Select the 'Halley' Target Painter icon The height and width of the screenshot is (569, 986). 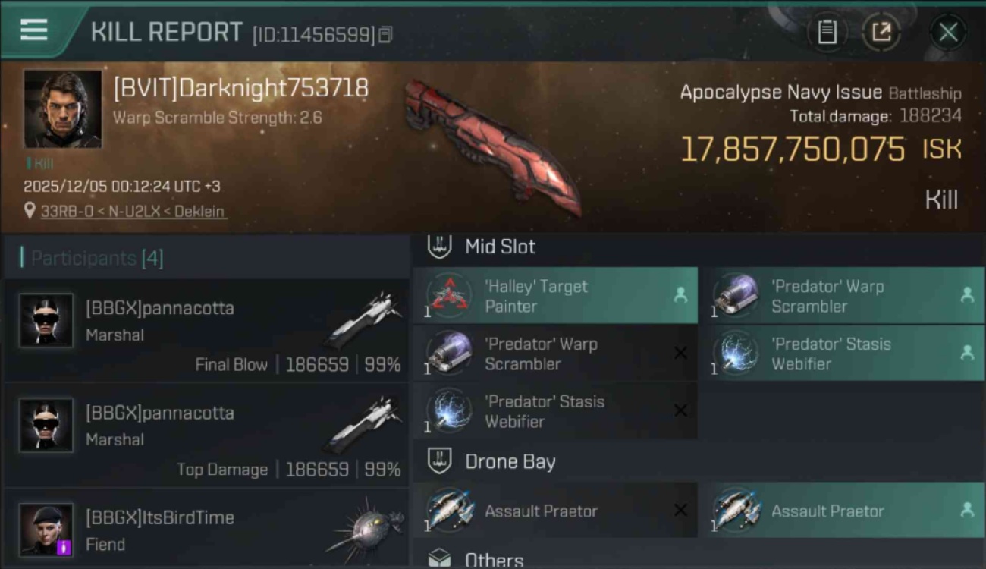click(449, 296)
